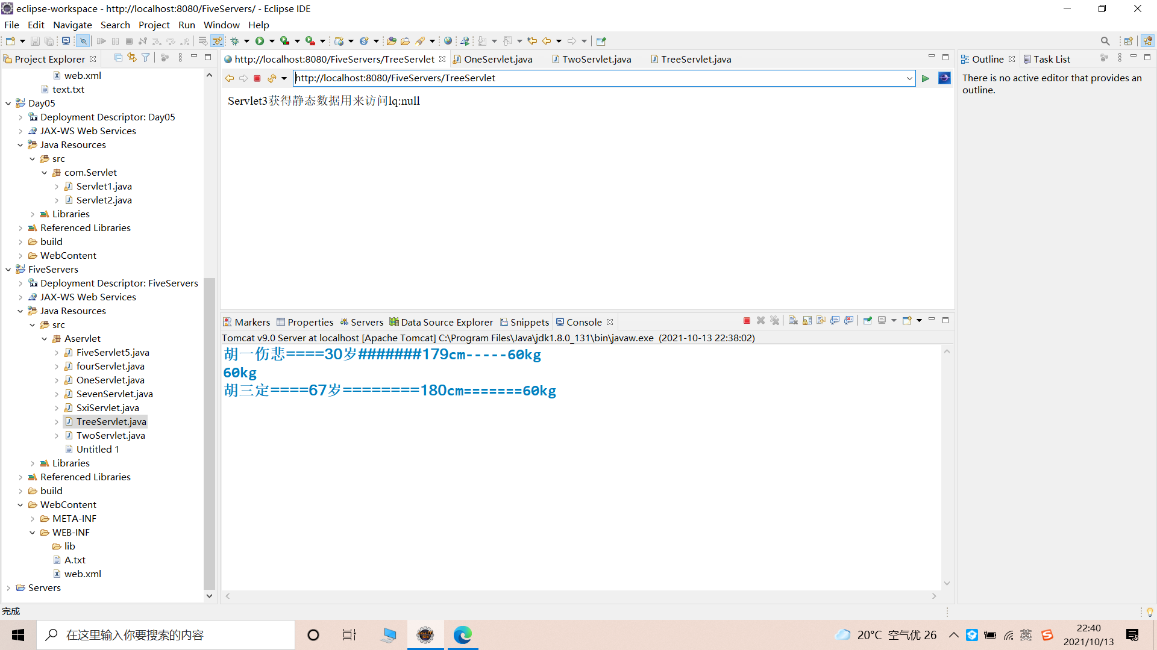The width and height of the screenshot is (1157, 650).
Task: Click the Debug bug icon
Action: tap(235, 41)
